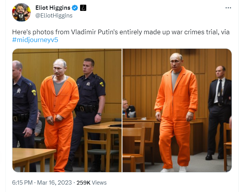
Task: Open the #midjourneyv5 hashtag
Action: (x=35, y=40)
